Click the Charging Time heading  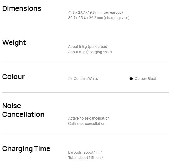click(26, 149)
